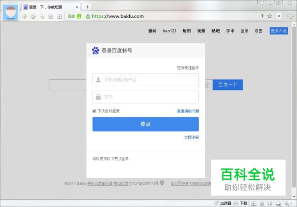Screen dimensions: 297x207
Task: Click the blue 百度一下 search button
Action: pyautogui.click(x=228, y=85)
